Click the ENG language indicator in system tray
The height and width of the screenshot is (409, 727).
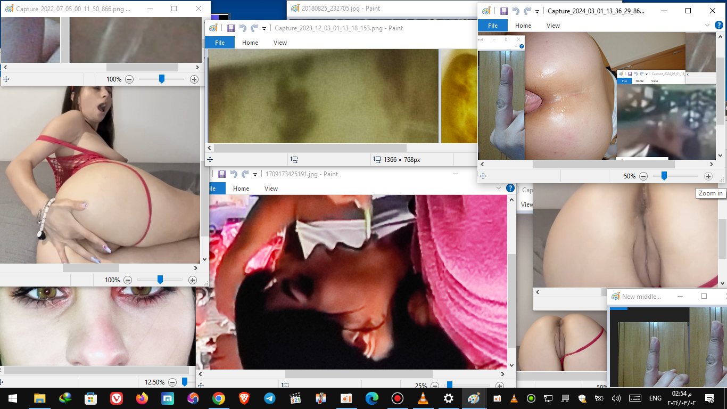pos(655,398)
